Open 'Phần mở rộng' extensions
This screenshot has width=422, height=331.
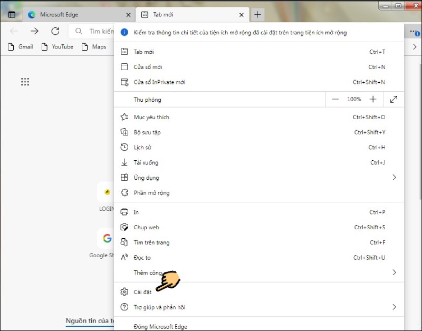pos(259,193)
